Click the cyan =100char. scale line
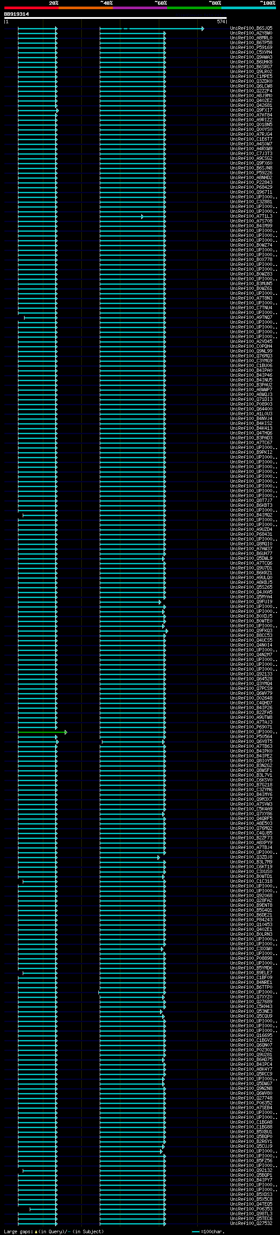 coord(195,1231)
